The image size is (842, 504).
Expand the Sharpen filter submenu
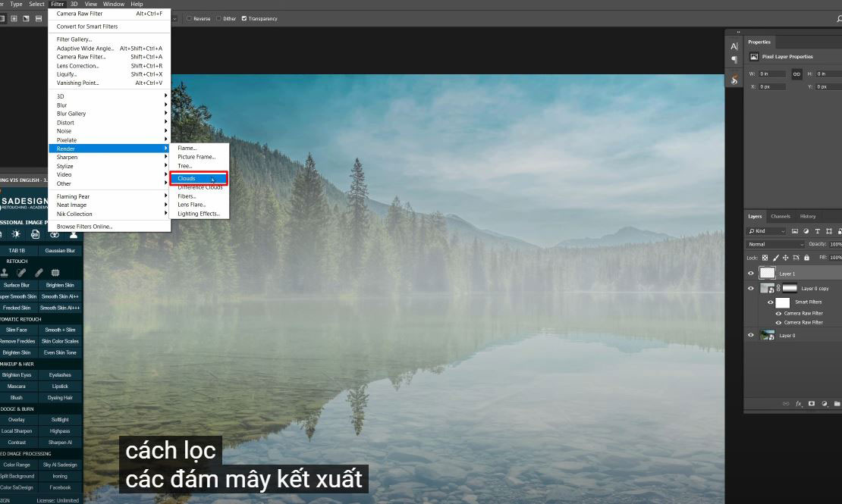click(109, 158)
